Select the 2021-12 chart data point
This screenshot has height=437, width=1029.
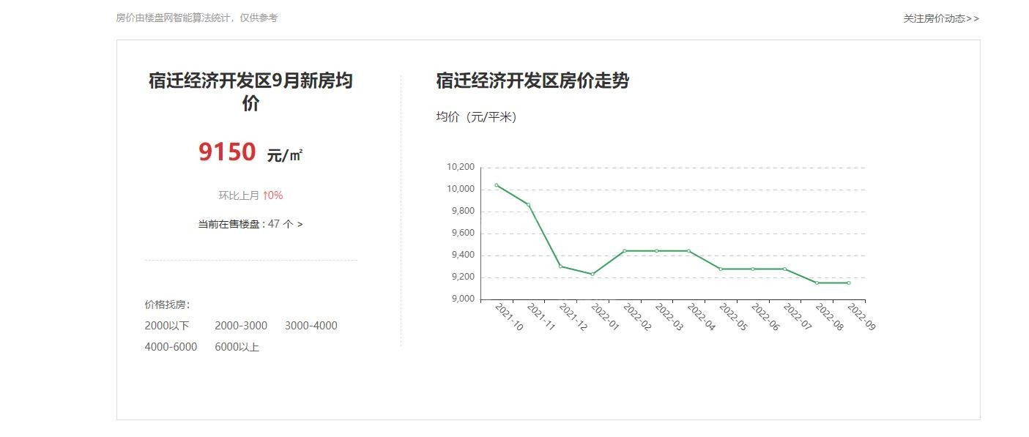pos(560,266)
